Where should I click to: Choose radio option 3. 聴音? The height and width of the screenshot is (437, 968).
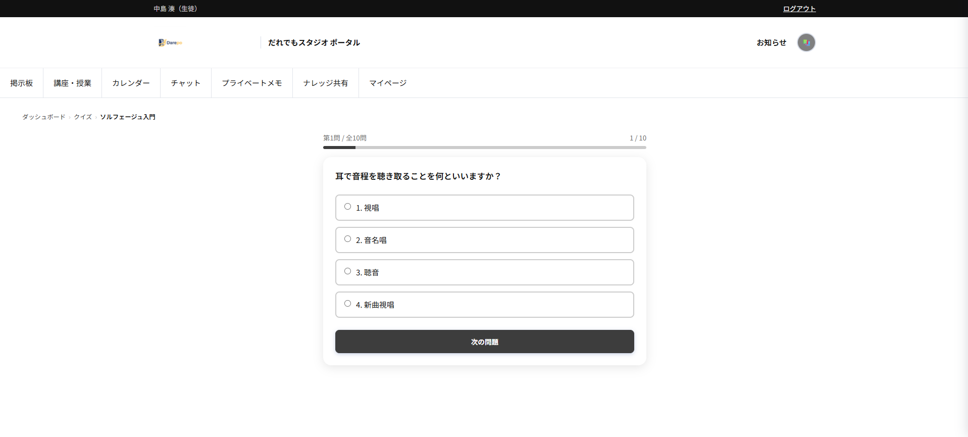pyautogui.click(x=347, y=271)
